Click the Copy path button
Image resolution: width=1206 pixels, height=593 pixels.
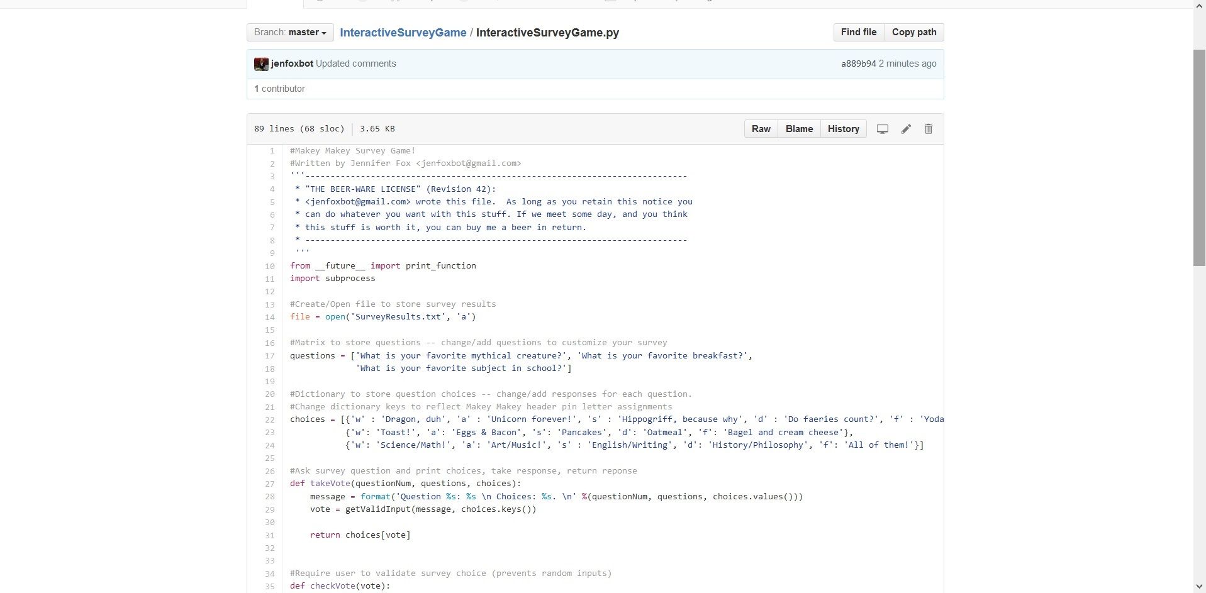[x=913, y=33]
